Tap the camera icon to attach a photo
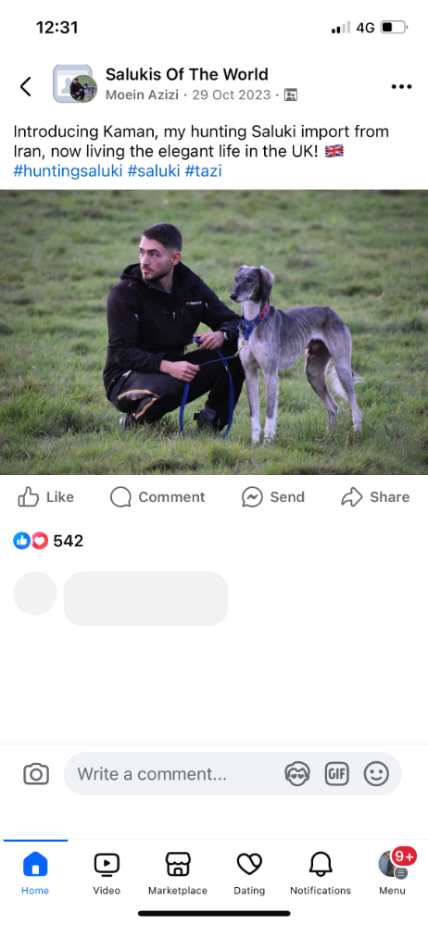428x925 pixels. 36,774
